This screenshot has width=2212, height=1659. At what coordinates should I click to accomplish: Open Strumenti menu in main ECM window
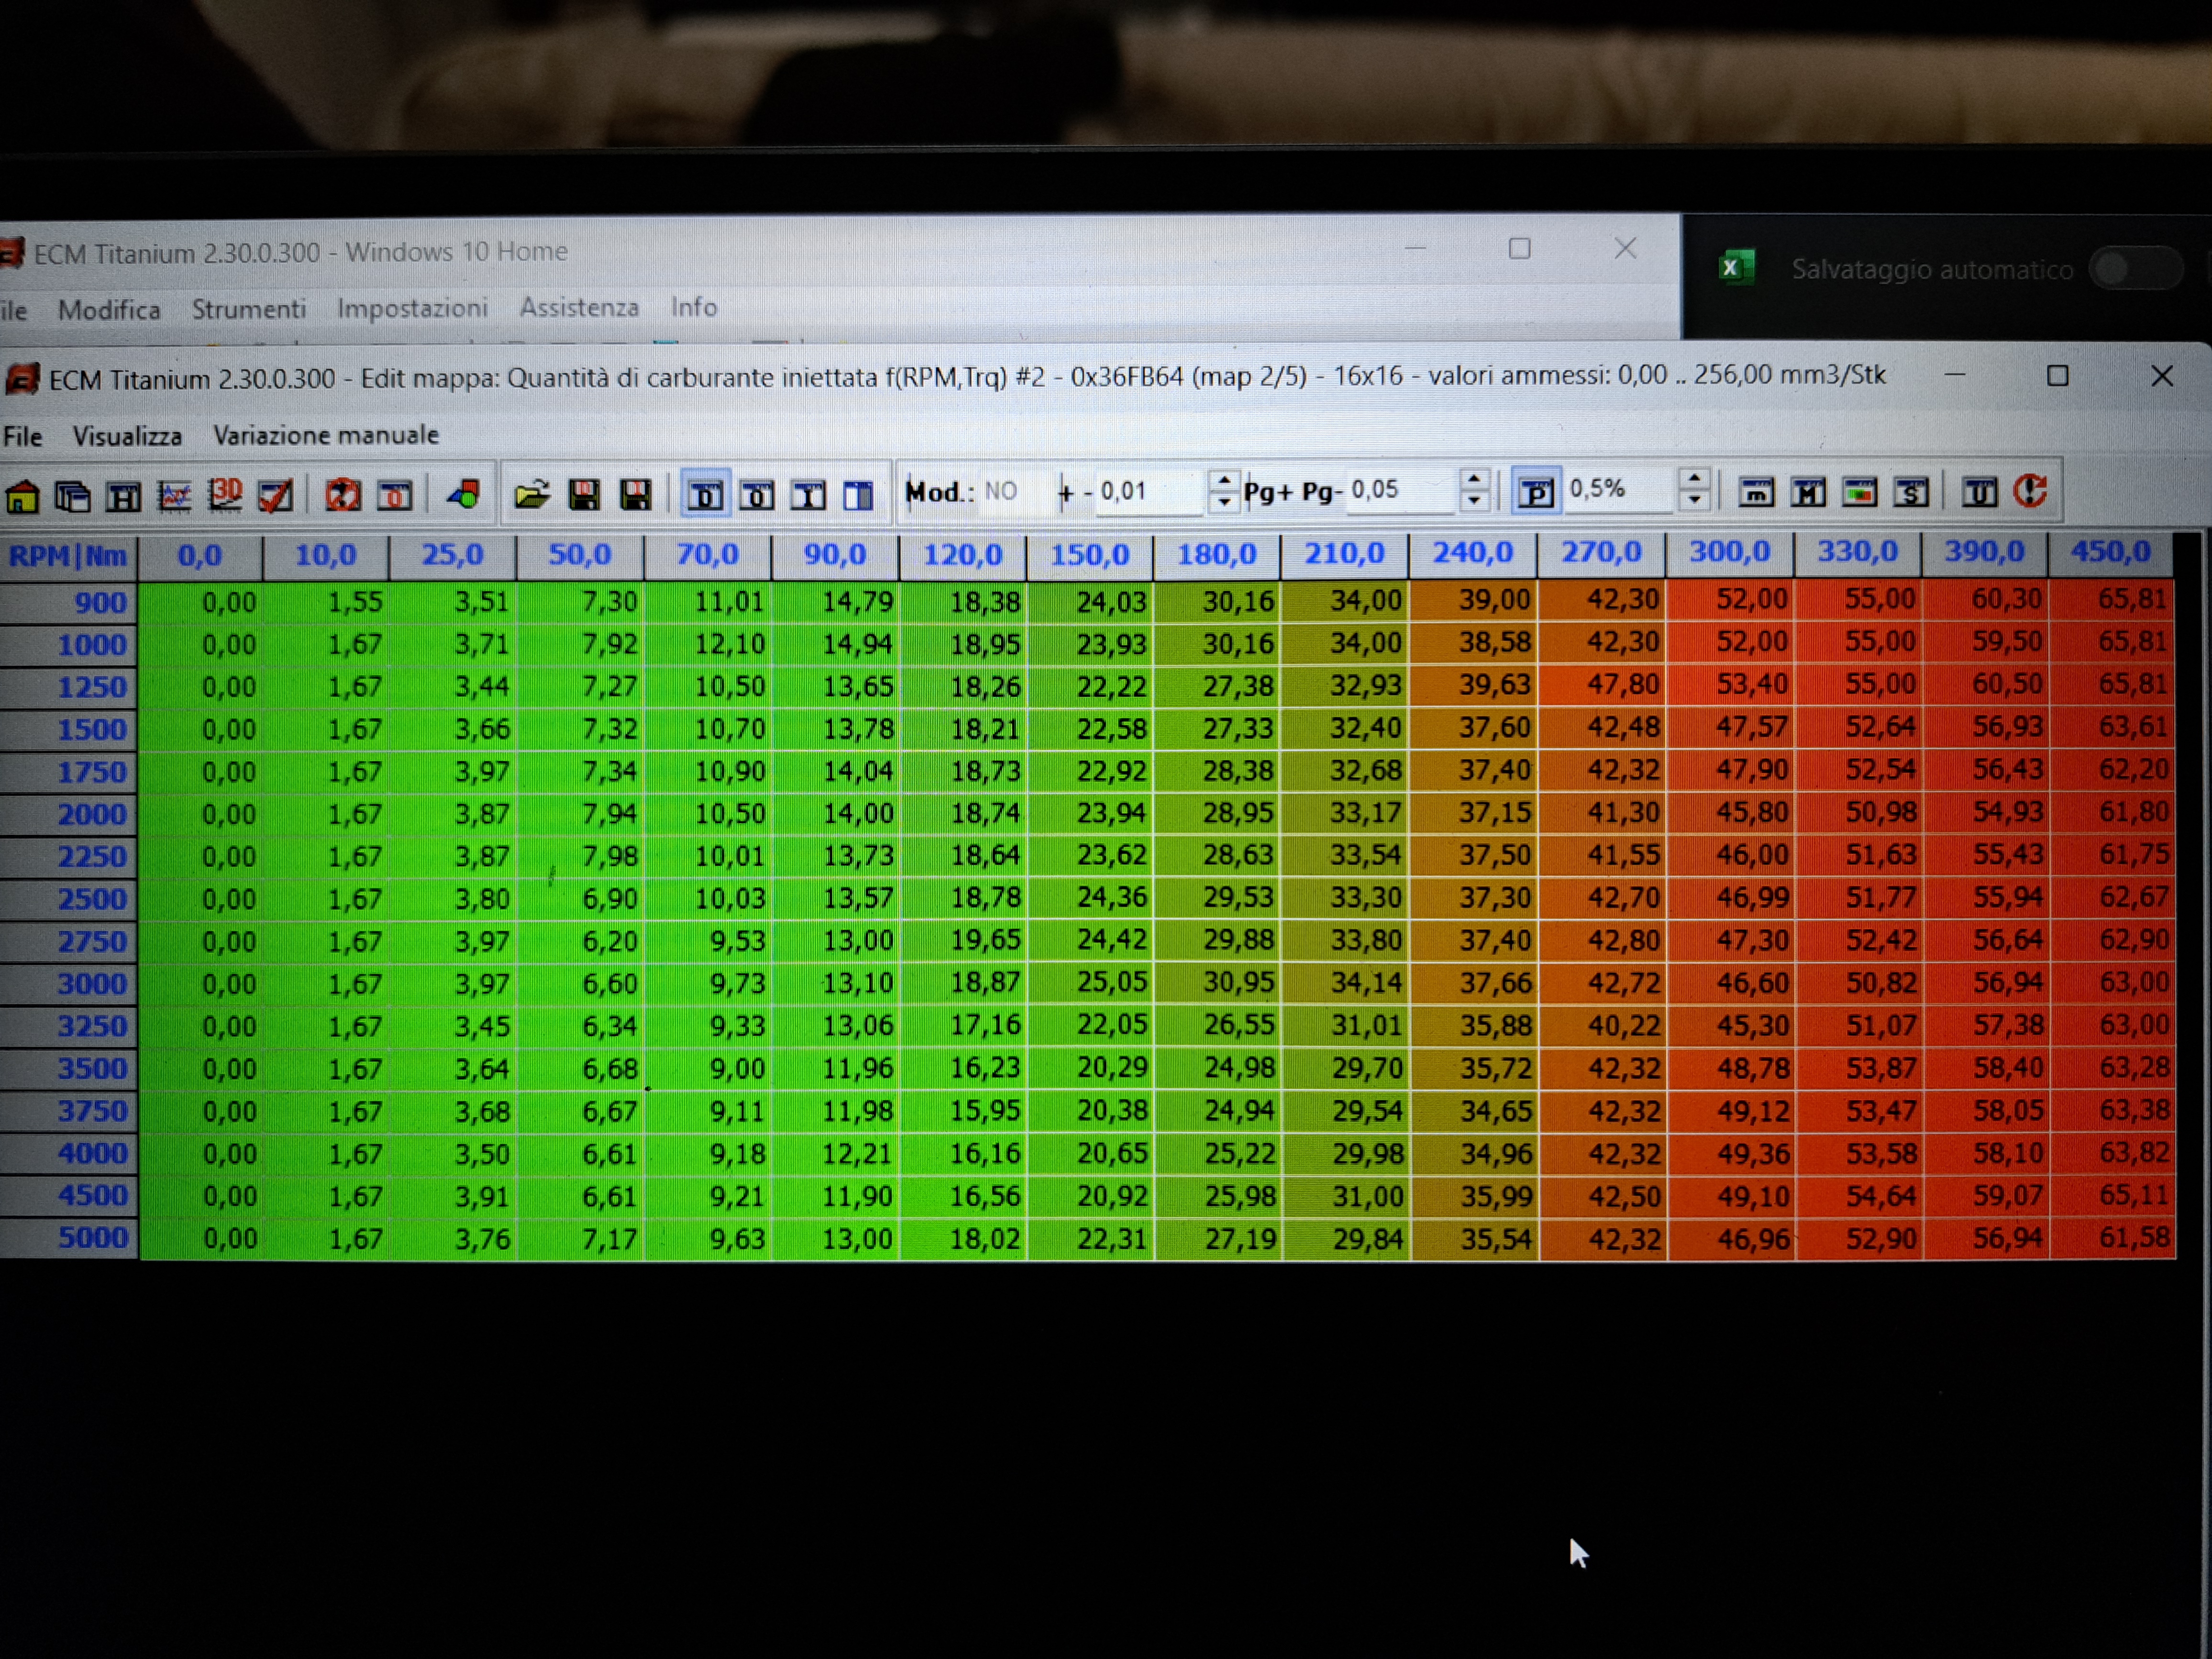(x=249, y=309)
